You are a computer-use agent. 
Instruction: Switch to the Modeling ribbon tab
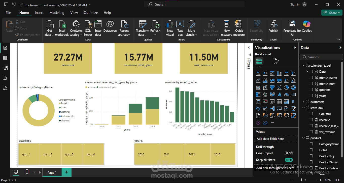[57, 13]
